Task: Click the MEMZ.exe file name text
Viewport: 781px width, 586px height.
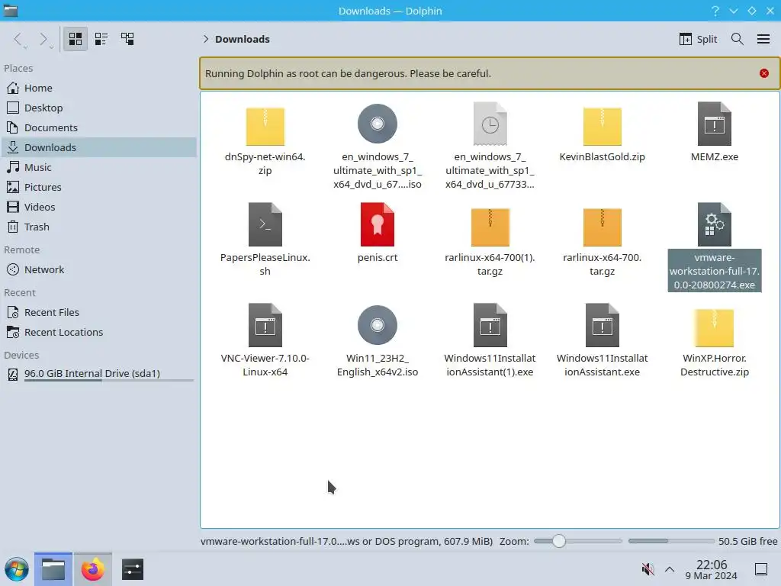Action: 714,157
